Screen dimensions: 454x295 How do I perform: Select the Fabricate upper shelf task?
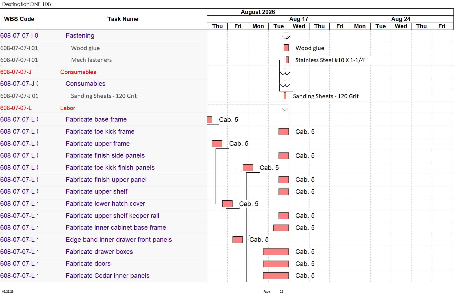96,191
